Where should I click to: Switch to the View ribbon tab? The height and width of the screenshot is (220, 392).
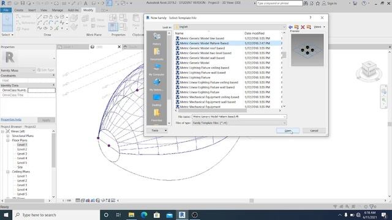coord(43,10)
